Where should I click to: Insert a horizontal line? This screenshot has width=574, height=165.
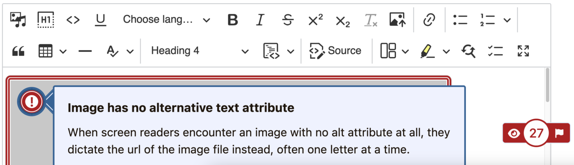coord(85,51)
